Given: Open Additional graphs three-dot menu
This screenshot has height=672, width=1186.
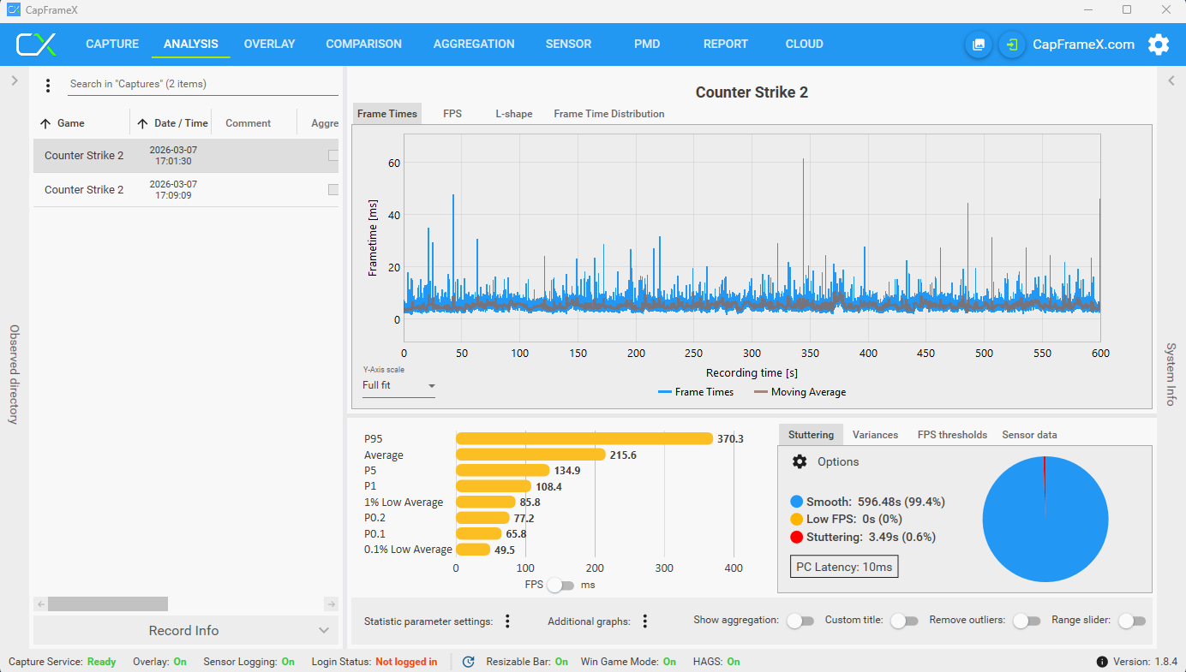Looking at the screenshot, I should tap(645, 621).
